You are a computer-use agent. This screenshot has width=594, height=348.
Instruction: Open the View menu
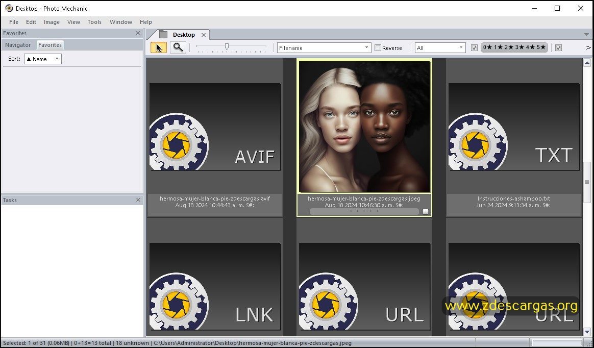click(x=73, y=22)
